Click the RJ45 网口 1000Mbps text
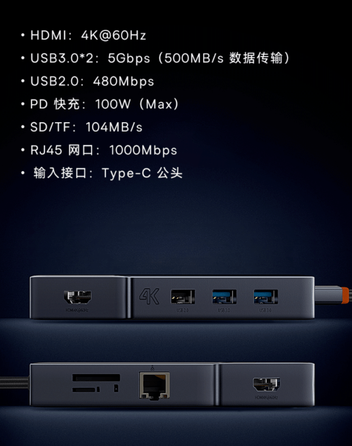The image size is (352, 446). [103, 150]
